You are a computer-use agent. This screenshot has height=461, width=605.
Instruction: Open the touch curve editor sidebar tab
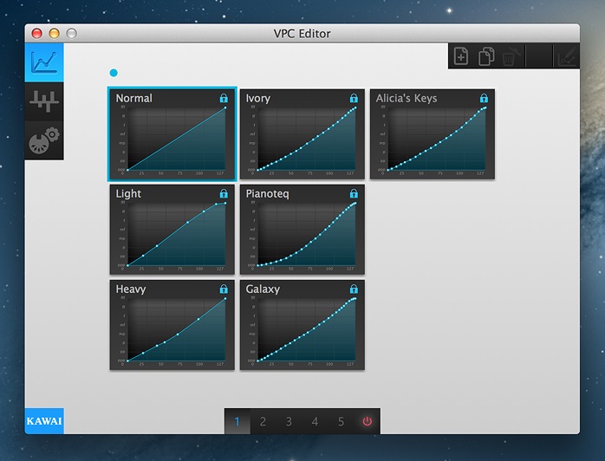(44, 62)
